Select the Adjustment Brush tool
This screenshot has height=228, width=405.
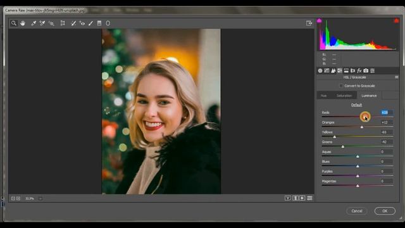(90, 23)
